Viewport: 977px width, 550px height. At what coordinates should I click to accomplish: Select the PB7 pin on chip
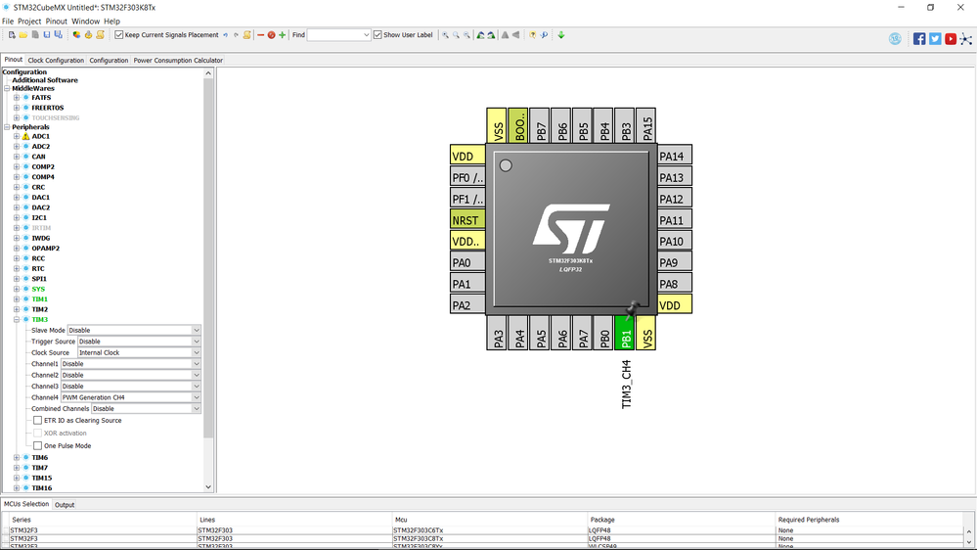540,125
